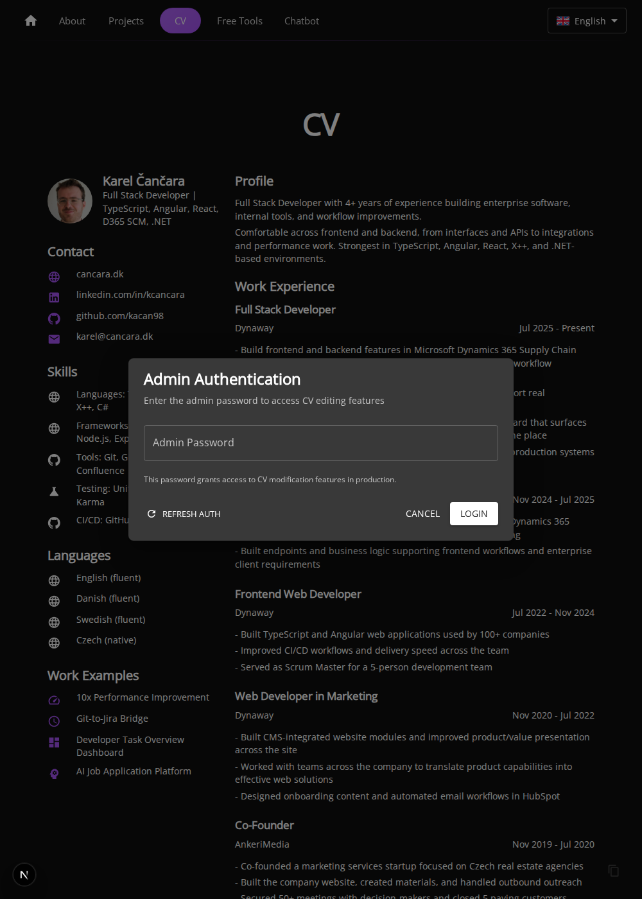The image size is (642, 899).
Task: Click the email envelope icon beside karel@cancara.dk
Action: 54,339
